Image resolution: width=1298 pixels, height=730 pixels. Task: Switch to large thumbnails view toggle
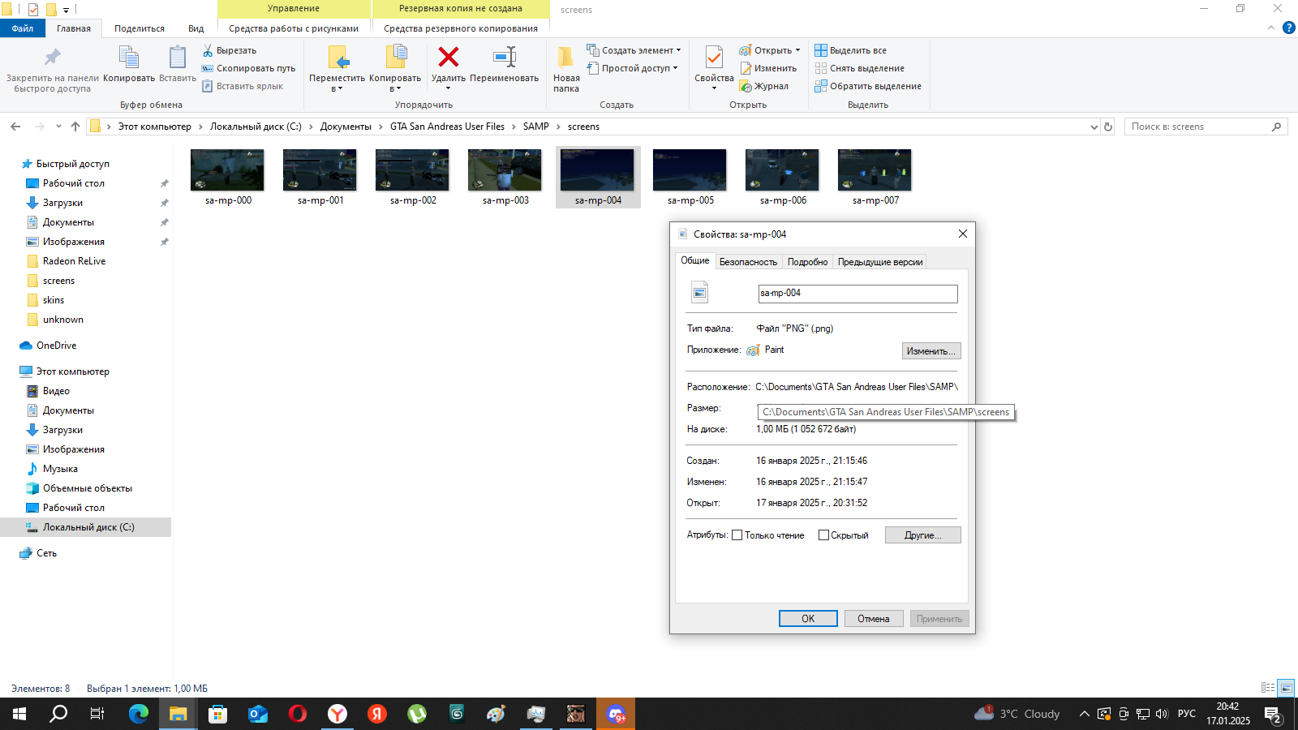(1286, 688)
